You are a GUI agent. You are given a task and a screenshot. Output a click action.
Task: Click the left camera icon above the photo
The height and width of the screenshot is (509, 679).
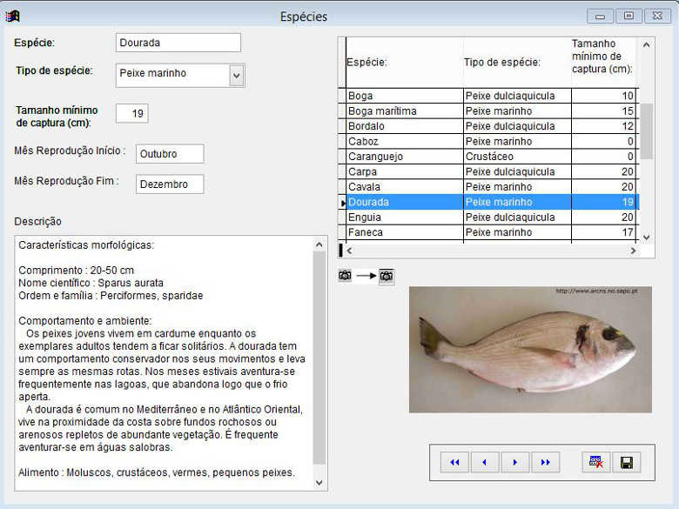(x=345, y=275)
